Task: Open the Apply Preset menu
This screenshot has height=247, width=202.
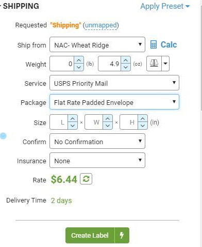Action: coord(165,6)
